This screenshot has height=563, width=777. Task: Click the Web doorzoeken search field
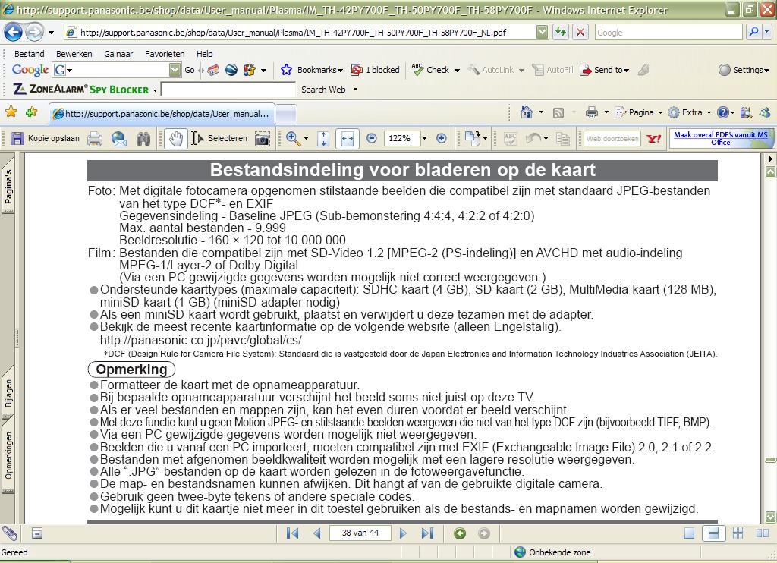pyautogui.click(x=612, y=139)
